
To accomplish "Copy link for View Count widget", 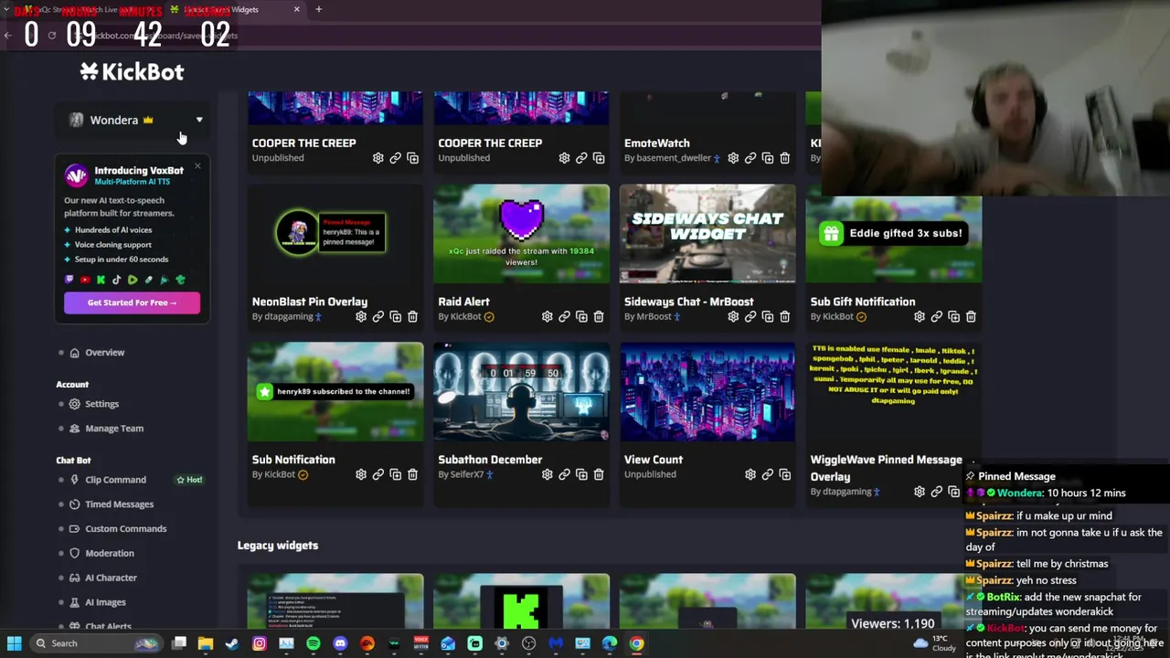I will [768, 474].
